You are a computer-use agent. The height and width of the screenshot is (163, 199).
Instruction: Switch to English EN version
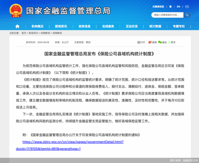coord(178,7)
